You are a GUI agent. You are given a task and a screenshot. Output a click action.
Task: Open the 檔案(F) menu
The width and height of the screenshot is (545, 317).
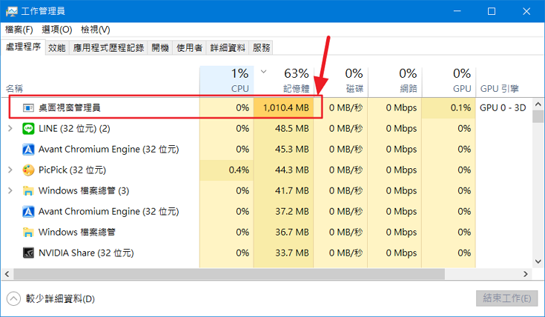[19, 30]
